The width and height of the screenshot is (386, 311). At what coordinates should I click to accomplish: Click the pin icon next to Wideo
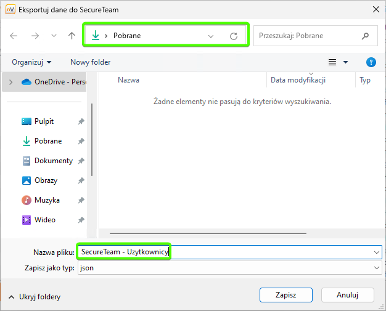[x=81, y=219]
